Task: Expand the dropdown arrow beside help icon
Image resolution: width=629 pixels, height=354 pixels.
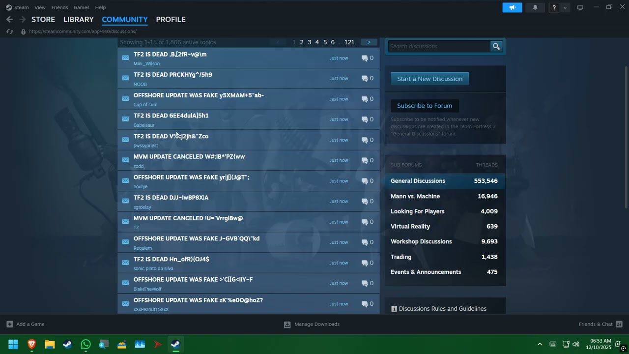Action: tap(565, 7)
